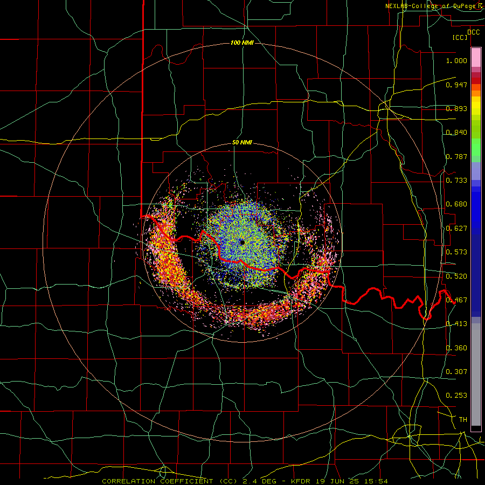
Task: Select the 0.413 scale value
Action: pos(456,324)
